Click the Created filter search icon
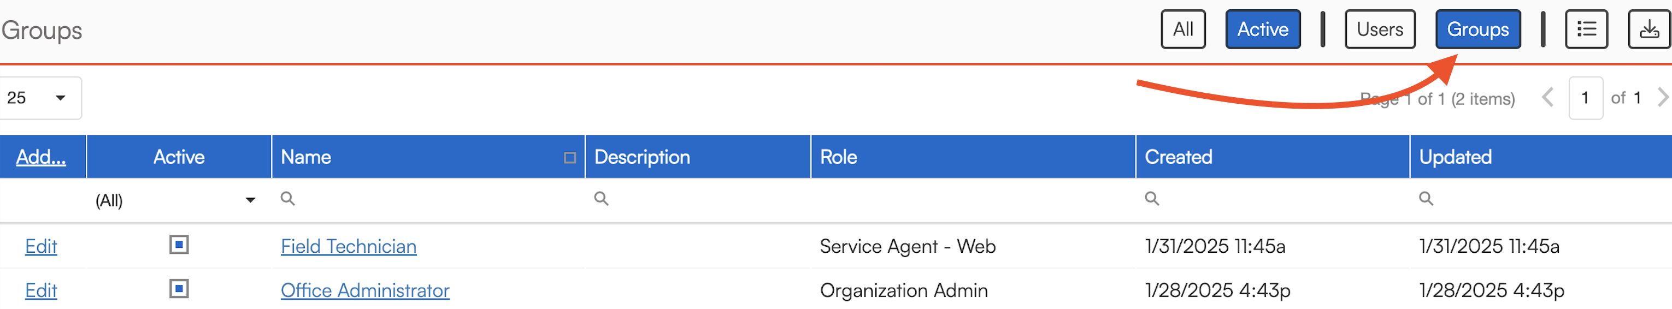This screenshot has width=1672, height=309. tap(1151, 199)
